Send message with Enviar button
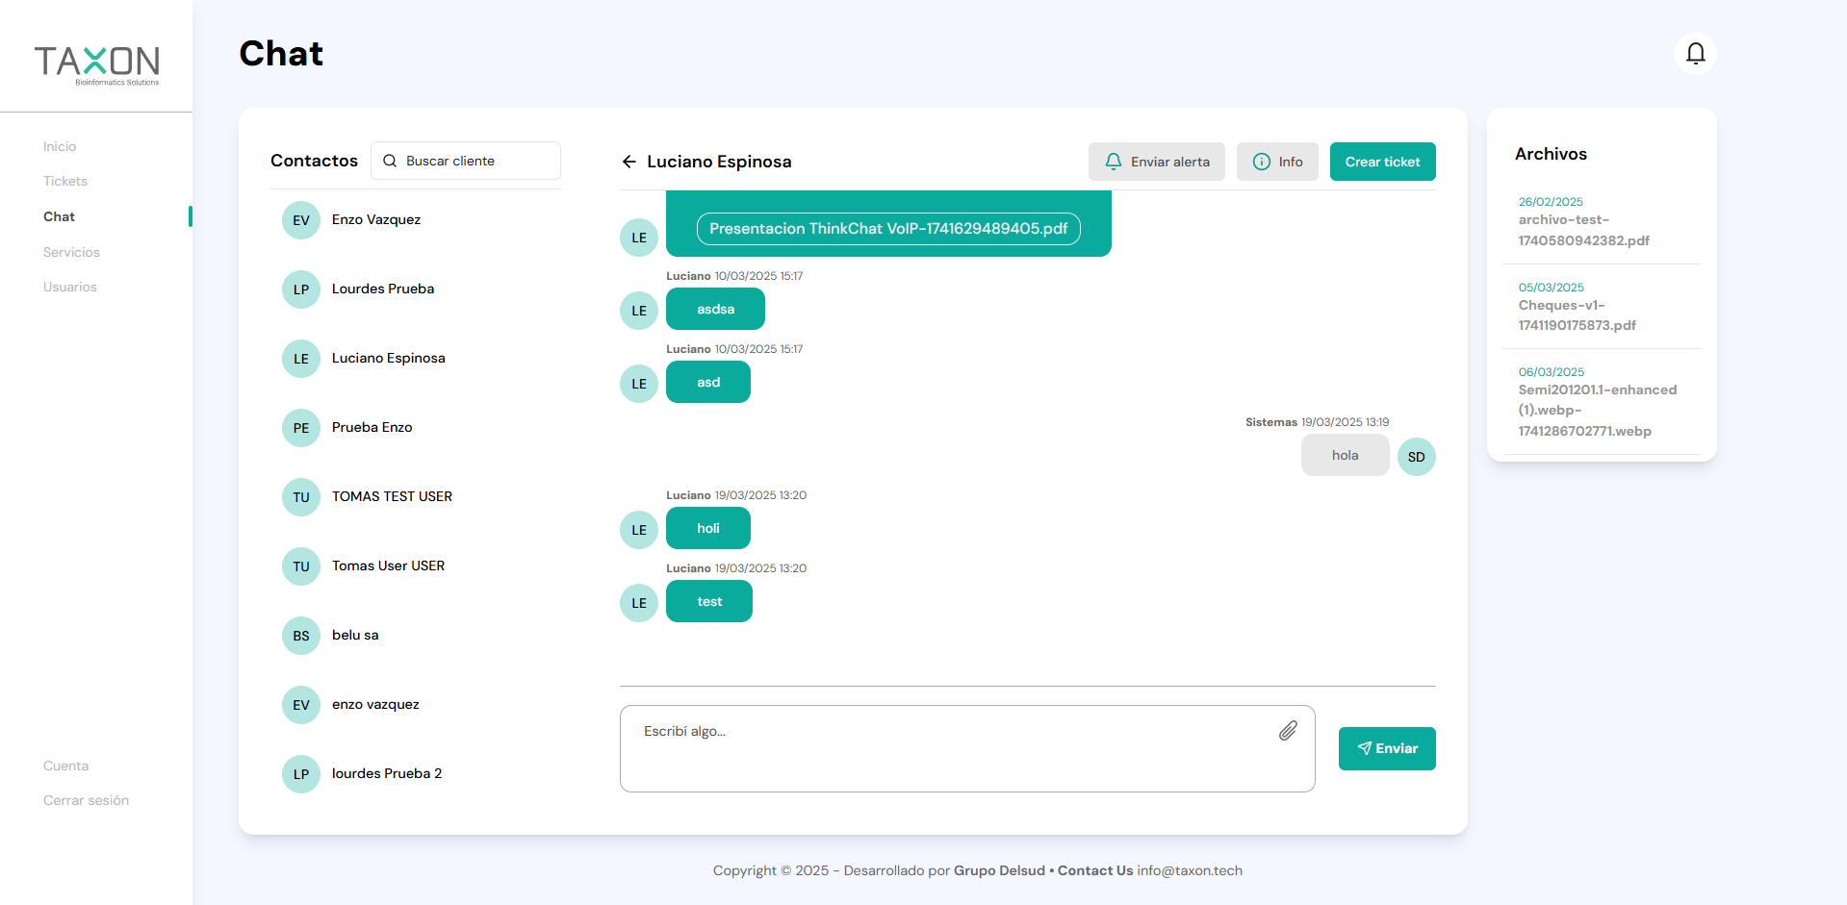The height and width of the screenshot is (905, 1847). coord(1386,748)
